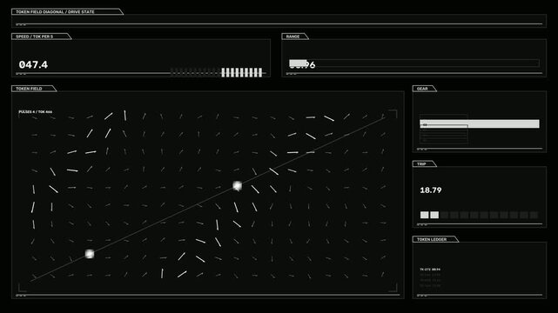This screenshot has width=558, height=313.
Task: Click the second lit TRIP segment block
Action: coord(434,215)
